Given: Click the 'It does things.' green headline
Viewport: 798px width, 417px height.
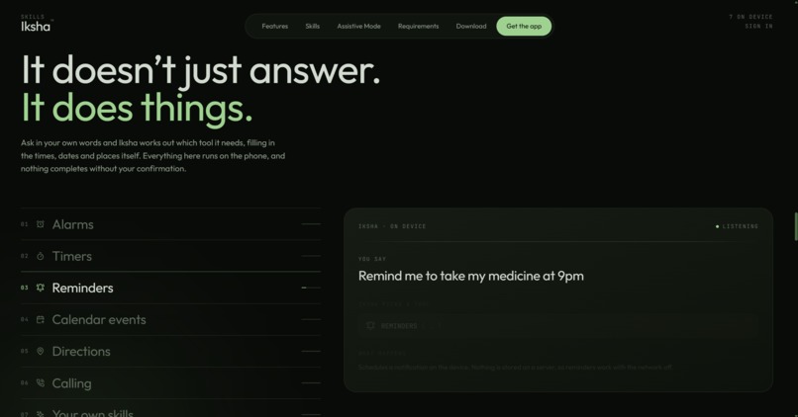Looking at the screenshot, I should click(x=137, y=108).
